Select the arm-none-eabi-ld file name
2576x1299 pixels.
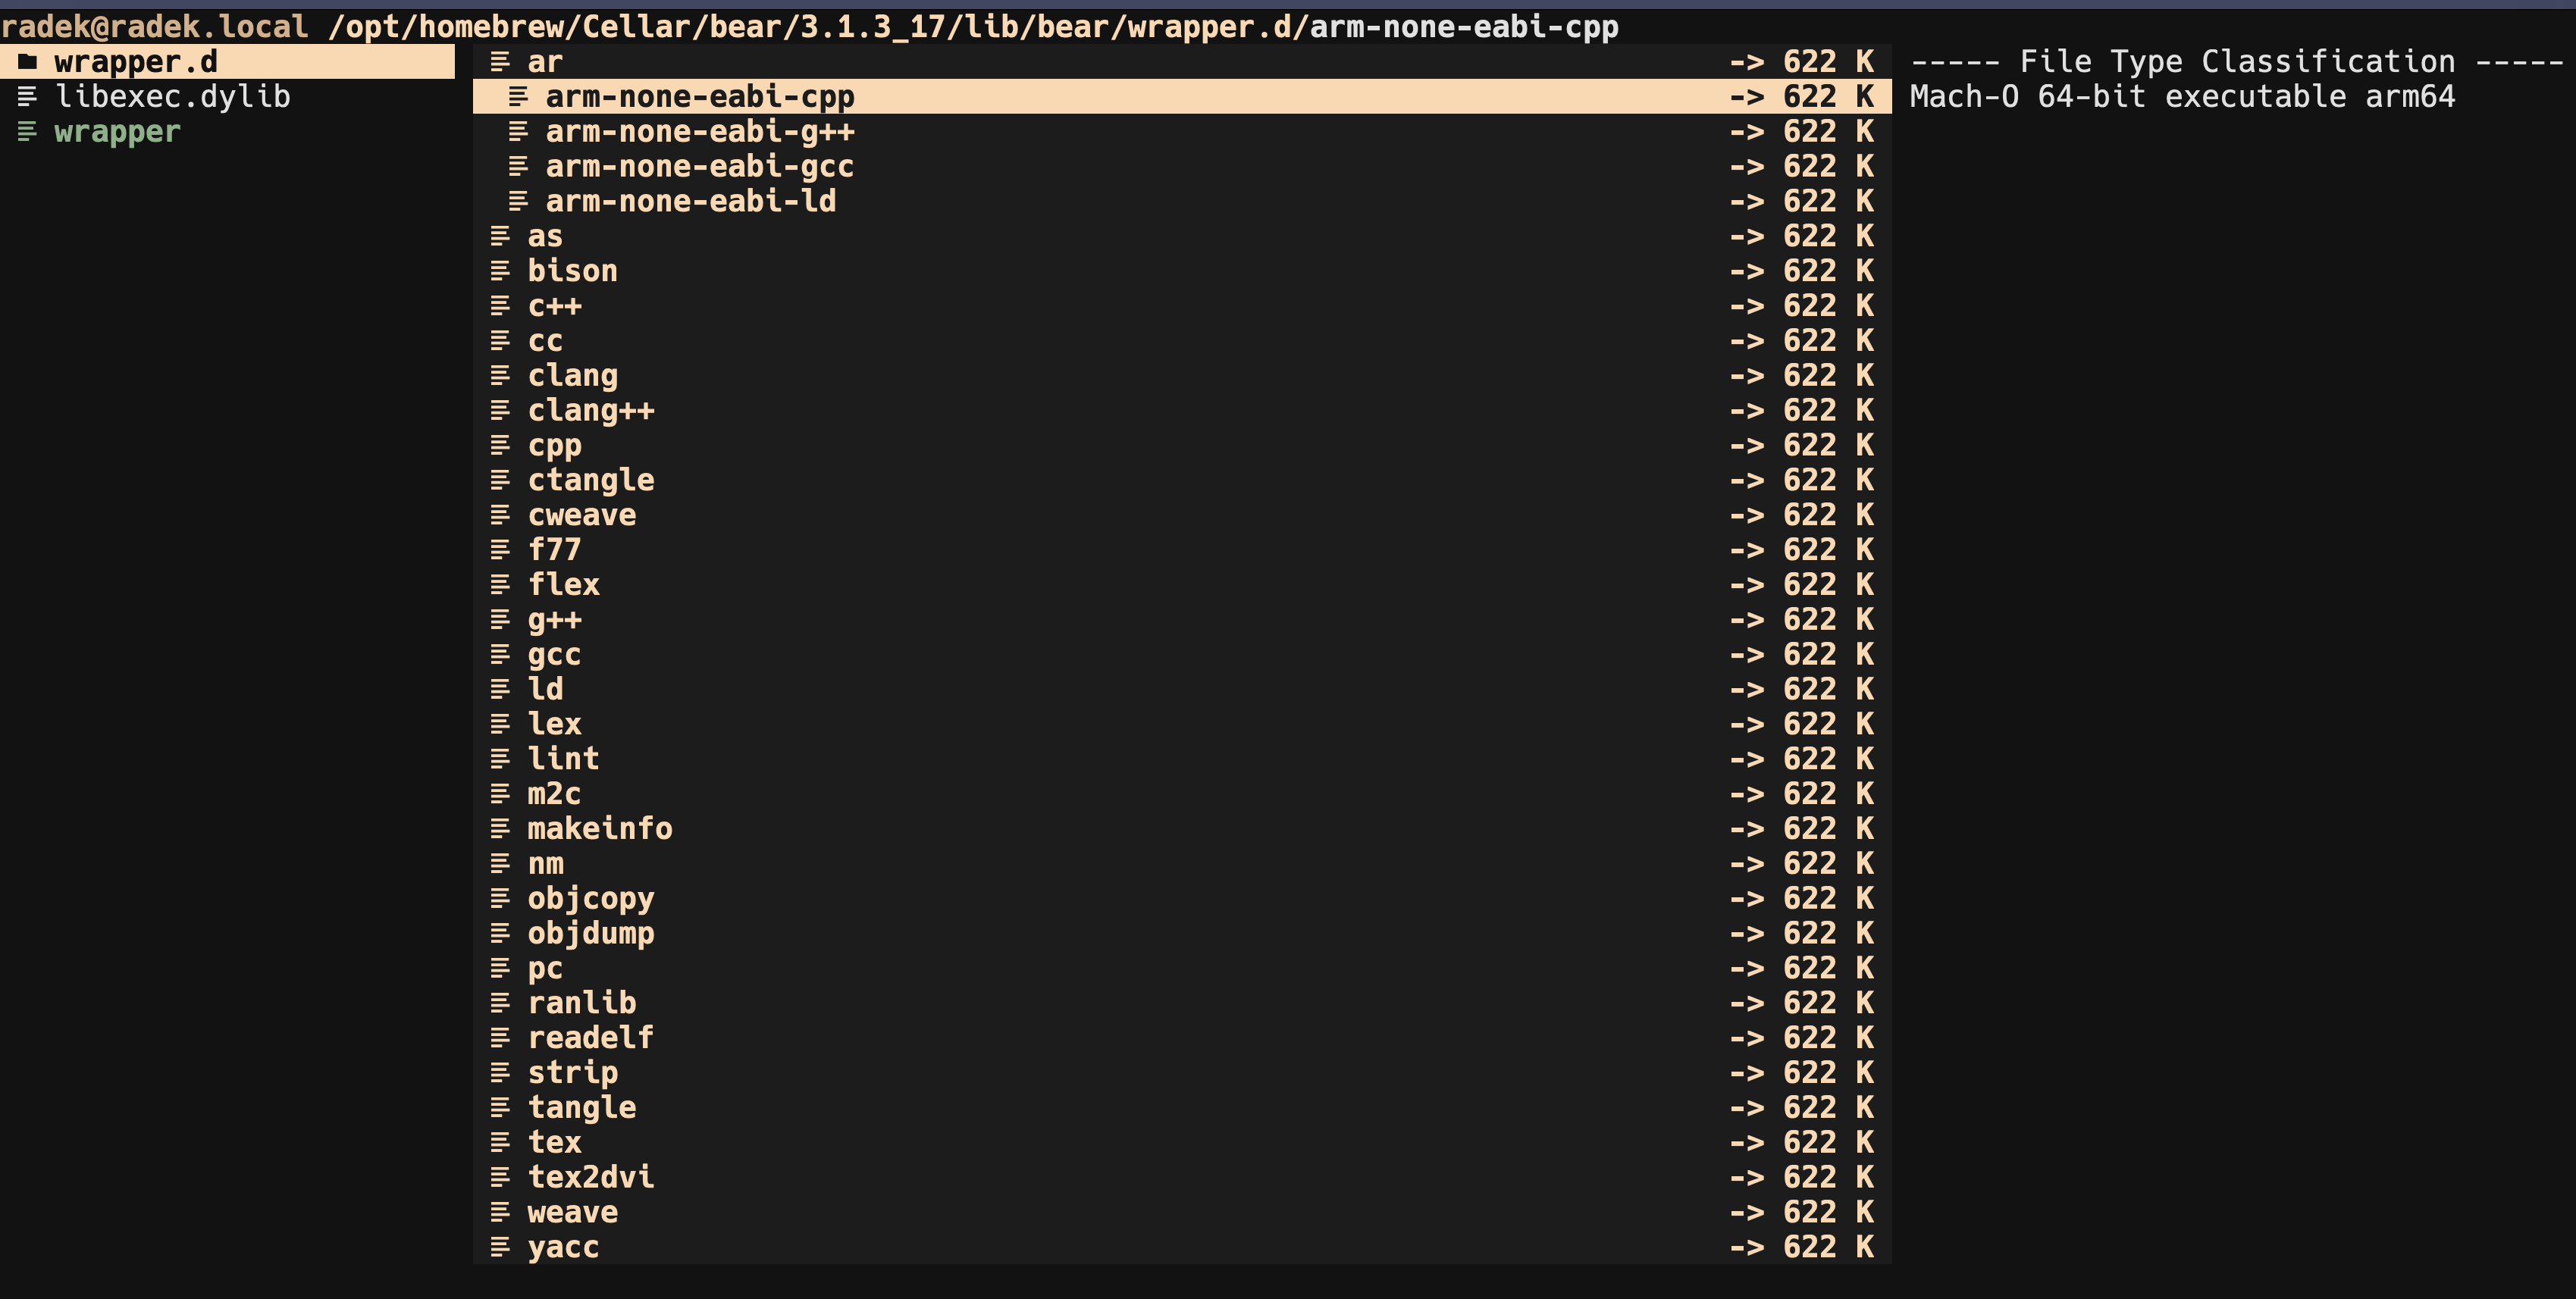tap(691, 201)
